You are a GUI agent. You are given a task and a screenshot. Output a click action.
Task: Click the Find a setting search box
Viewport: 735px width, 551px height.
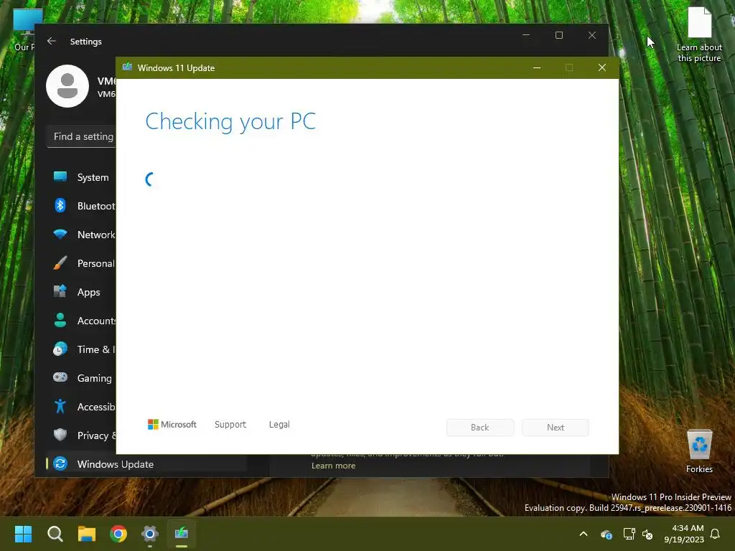click(82, 136)
